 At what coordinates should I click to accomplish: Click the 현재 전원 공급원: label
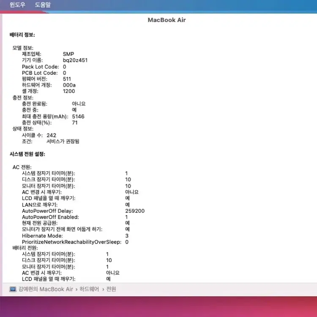pyautogui.click(x=40, y=223)
